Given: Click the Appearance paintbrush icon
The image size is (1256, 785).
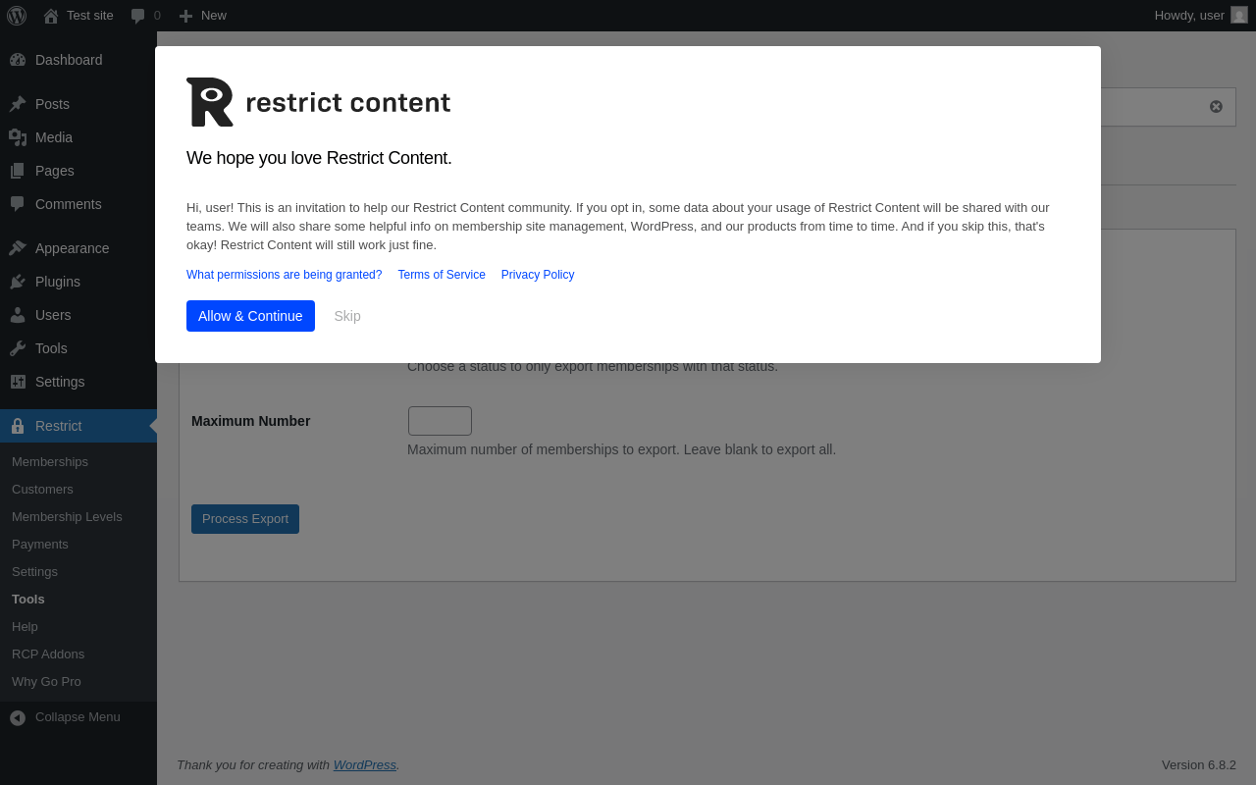Looking at the screenshot, I should (x=18, y=248).
